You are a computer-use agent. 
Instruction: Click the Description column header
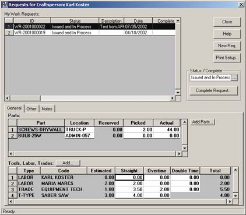pos(111,21)
